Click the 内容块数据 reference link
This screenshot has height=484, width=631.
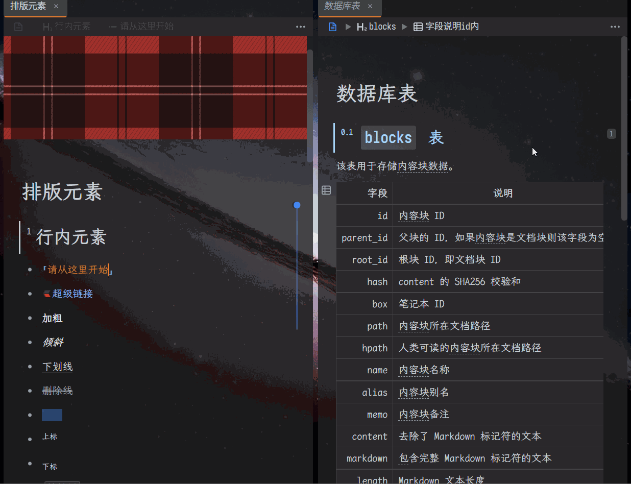(x=423, y=166)
